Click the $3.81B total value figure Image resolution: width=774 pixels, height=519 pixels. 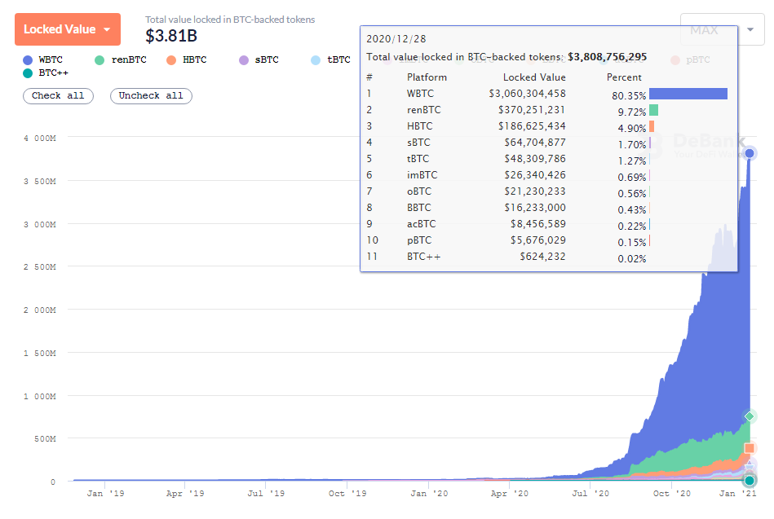pos(171,36)
